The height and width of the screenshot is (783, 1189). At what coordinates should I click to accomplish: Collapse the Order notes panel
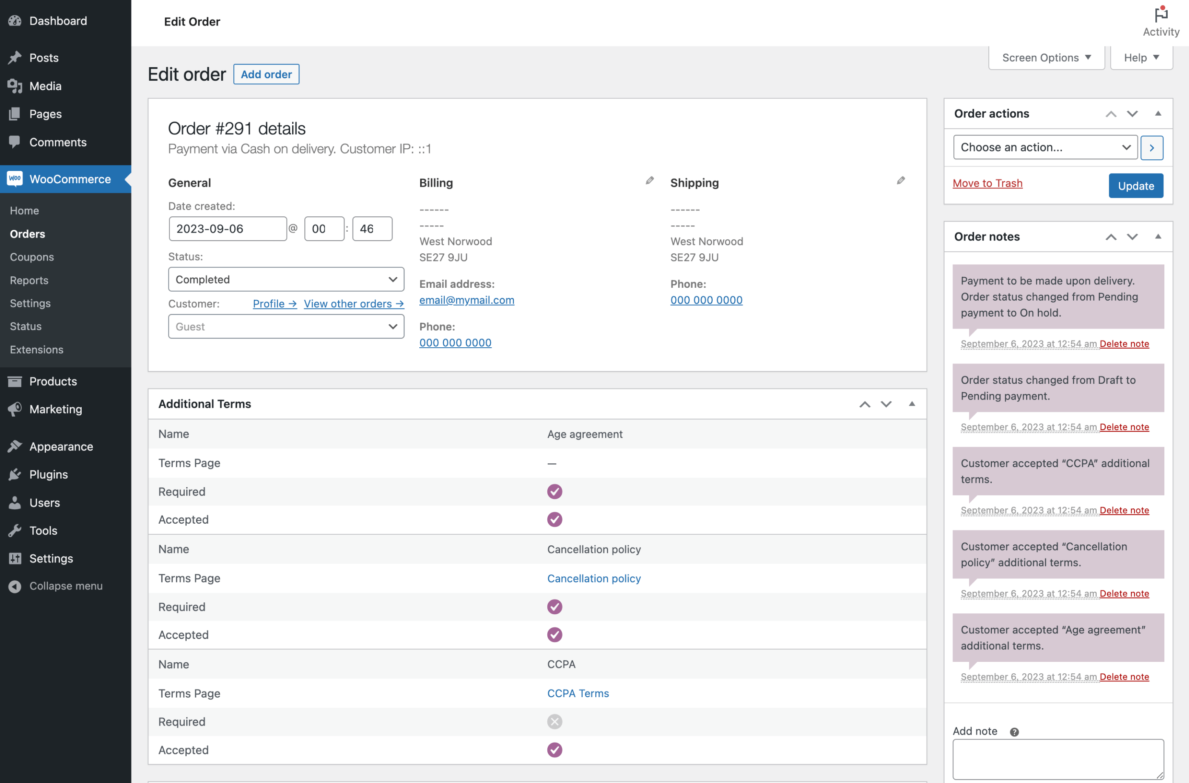pyautogui.click(x=1158, y=236)
